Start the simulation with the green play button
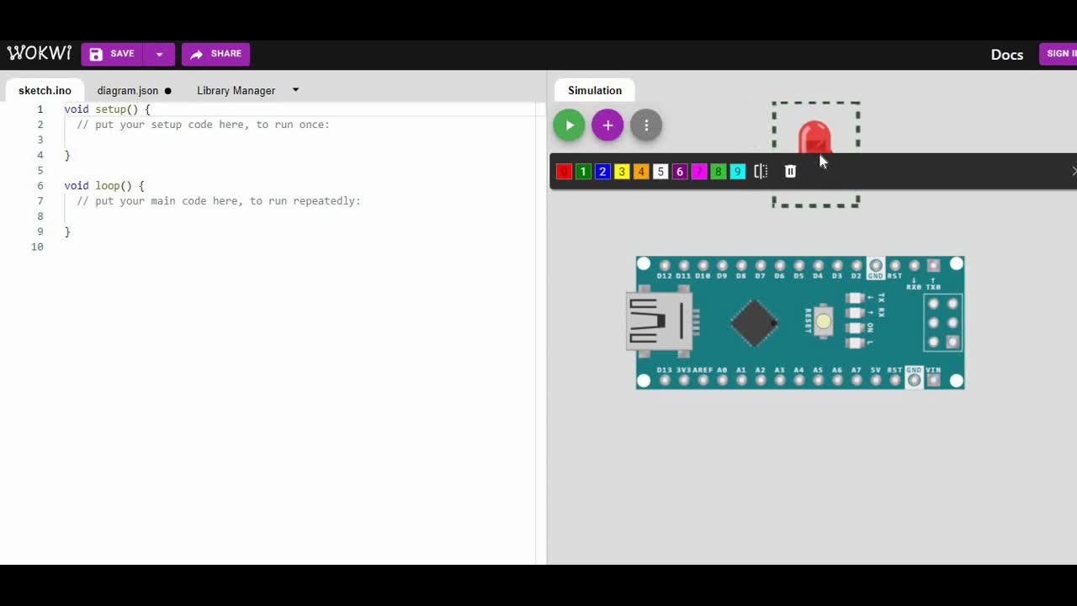Viewport: 1077px width, 606px height. click(569, 125)
